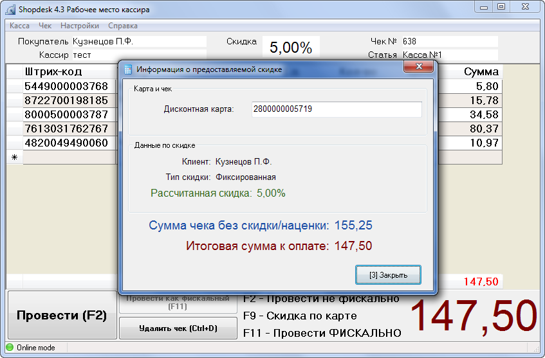Click the Чек № field showing 638
The width and height of the screenshot is (545, 358).
coord(450,41)
